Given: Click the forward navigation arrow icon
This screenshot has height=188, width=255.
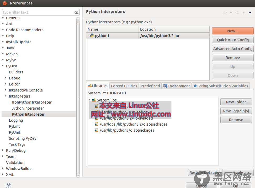Looking at the screenshot, I should click(237, 13).
